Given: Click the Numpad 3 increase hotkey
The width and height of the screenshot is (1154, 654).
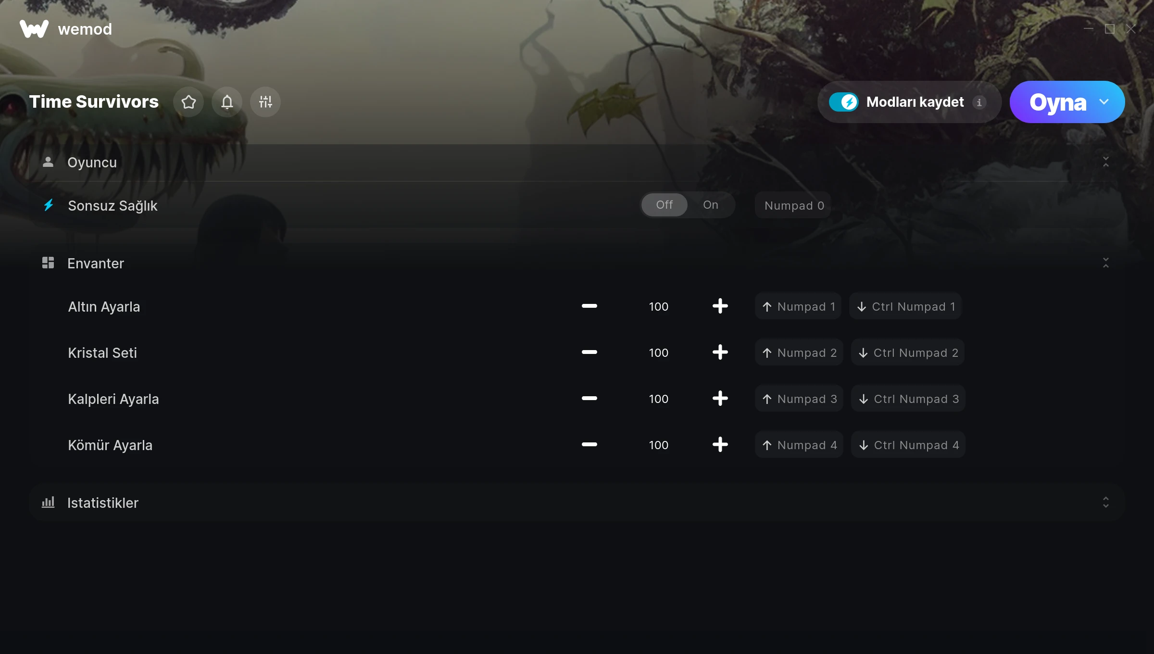Looking at the screenshot, I should 799,399.
